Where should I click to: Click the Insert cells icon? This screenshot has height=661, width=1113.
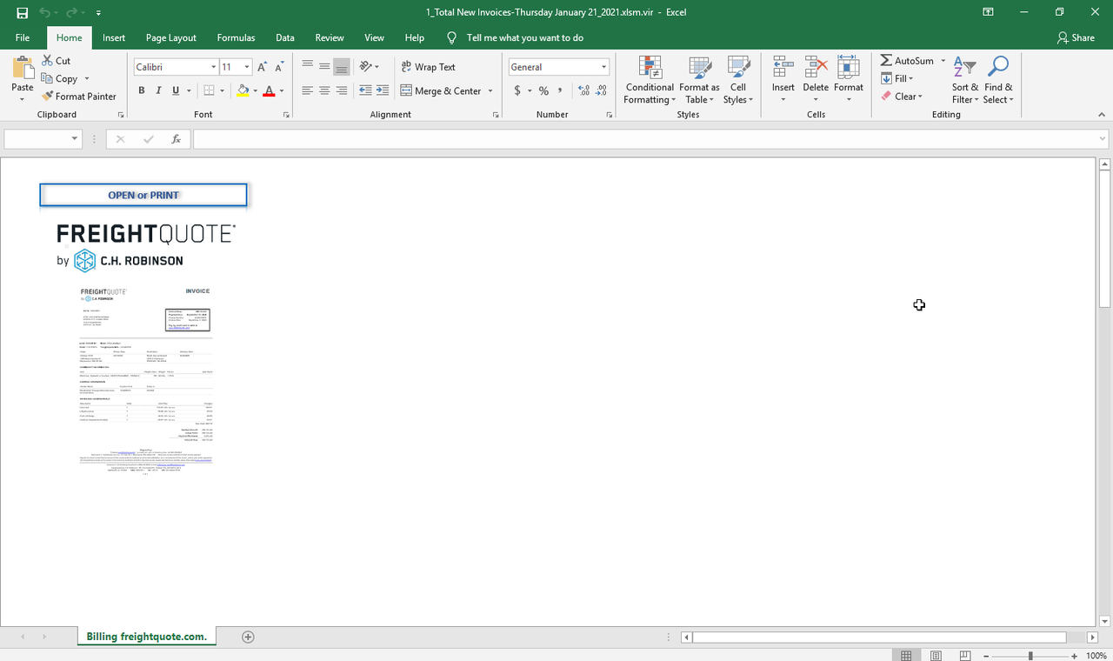click(783, 68)
